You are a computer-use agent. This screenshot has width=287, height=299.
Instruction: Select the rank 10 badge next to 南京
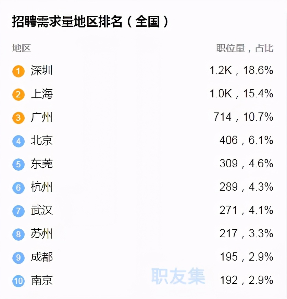(x=18, y=281)
